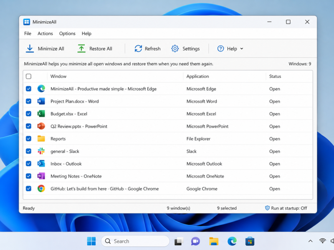
Task: Select the 'Project Plan.docx - Word' title
Action: click(x=75, y=101)
